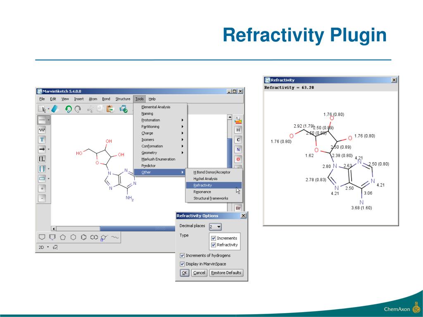The width and height of the screenshot is (423, 317).
Task: Click the minus charge button
Action: 42,199
